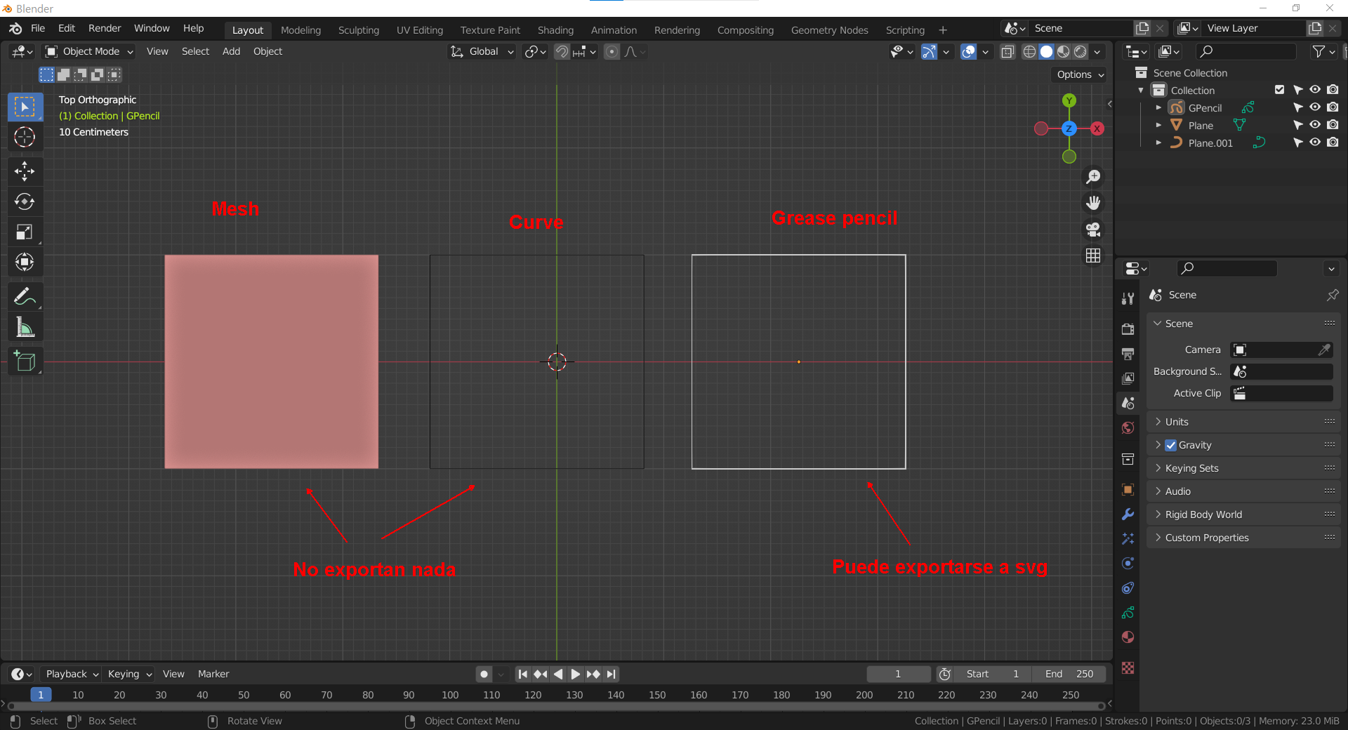The width and height of the screenshot is (1348, 730).
Task: Toggle proportional editing
Action: pyautogui.click(x=612, y=51)
